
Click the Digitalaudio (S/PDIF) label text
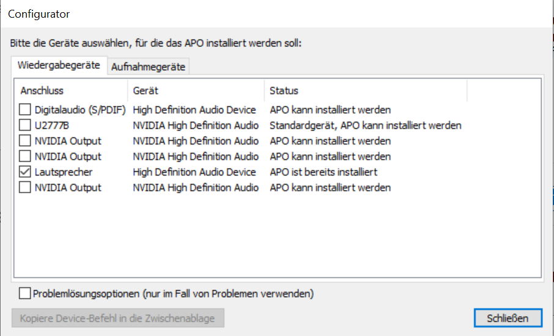click(80, 110)
